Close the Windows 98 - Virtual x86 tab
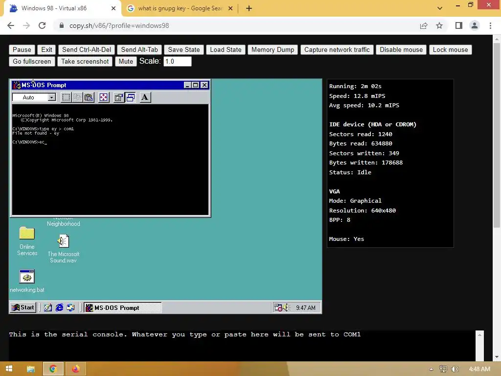501x376 pixels. pos(114,8)
